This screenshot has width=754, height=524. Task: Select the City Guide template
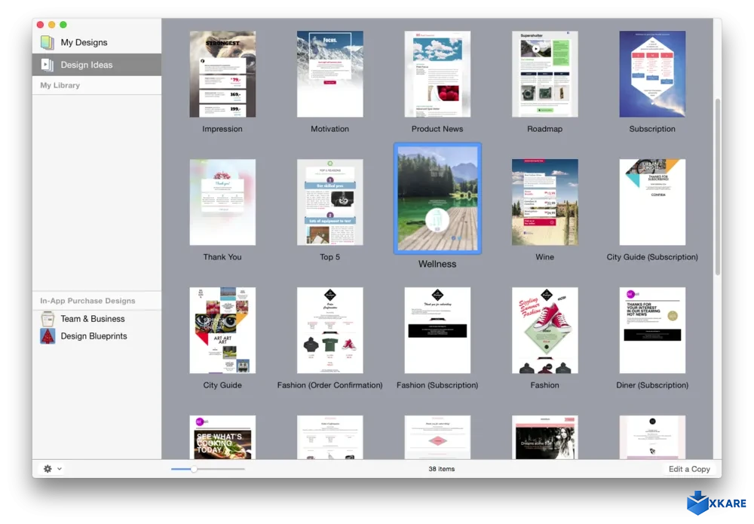click(222, 329)
